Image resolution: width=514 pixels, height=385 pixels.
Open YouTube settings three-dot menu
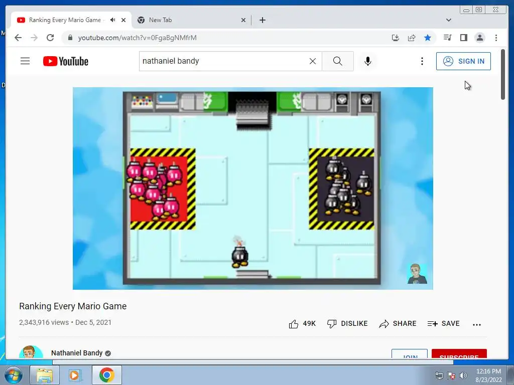[422, 61]
